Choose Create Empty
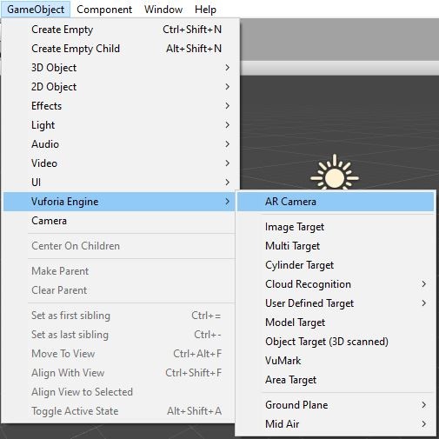This screenshot has width=439, height=439. pyautogui.click(x=119, y=30)
